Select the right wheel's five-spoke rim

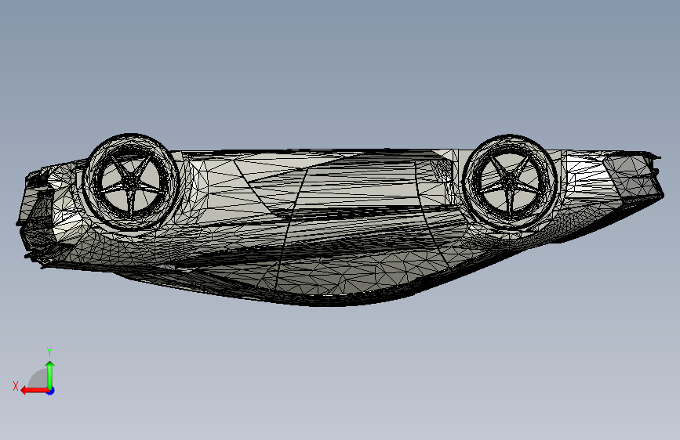(510, 182)
